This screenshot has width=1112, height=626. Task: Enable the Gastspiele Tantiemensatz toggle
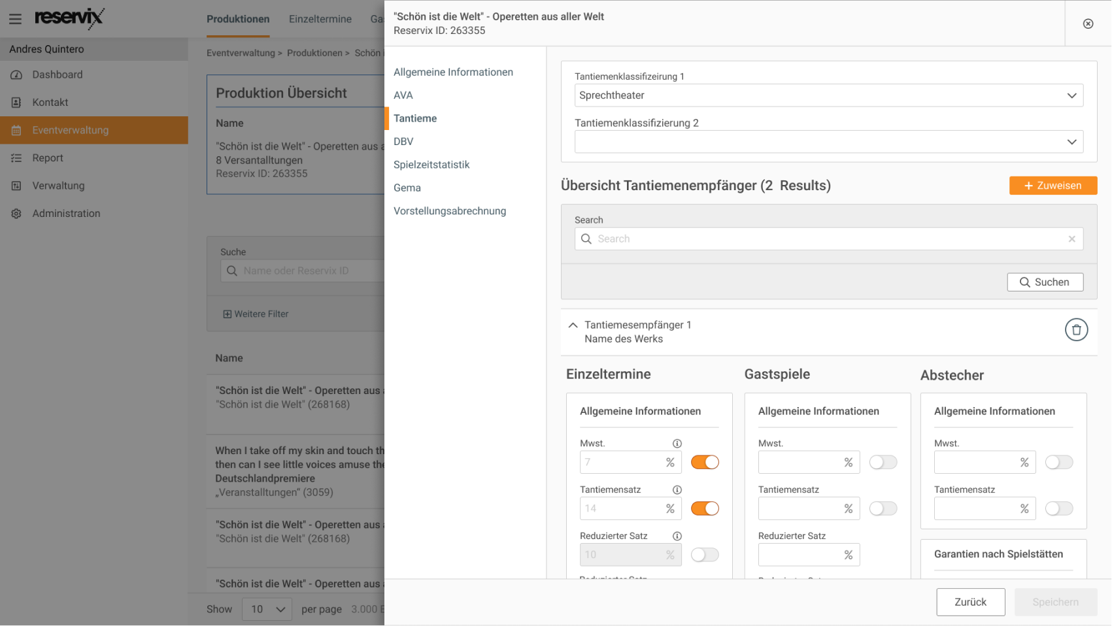pos(883,509)
